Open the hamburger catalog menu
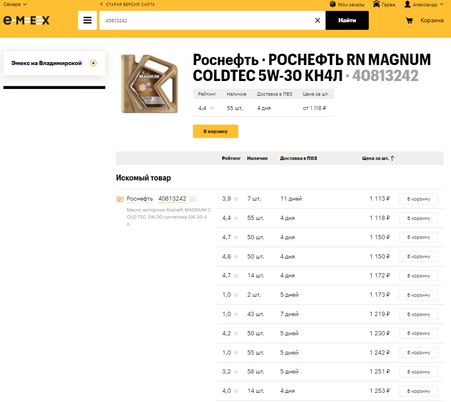The image size is (451, 402). click(87, 20)
